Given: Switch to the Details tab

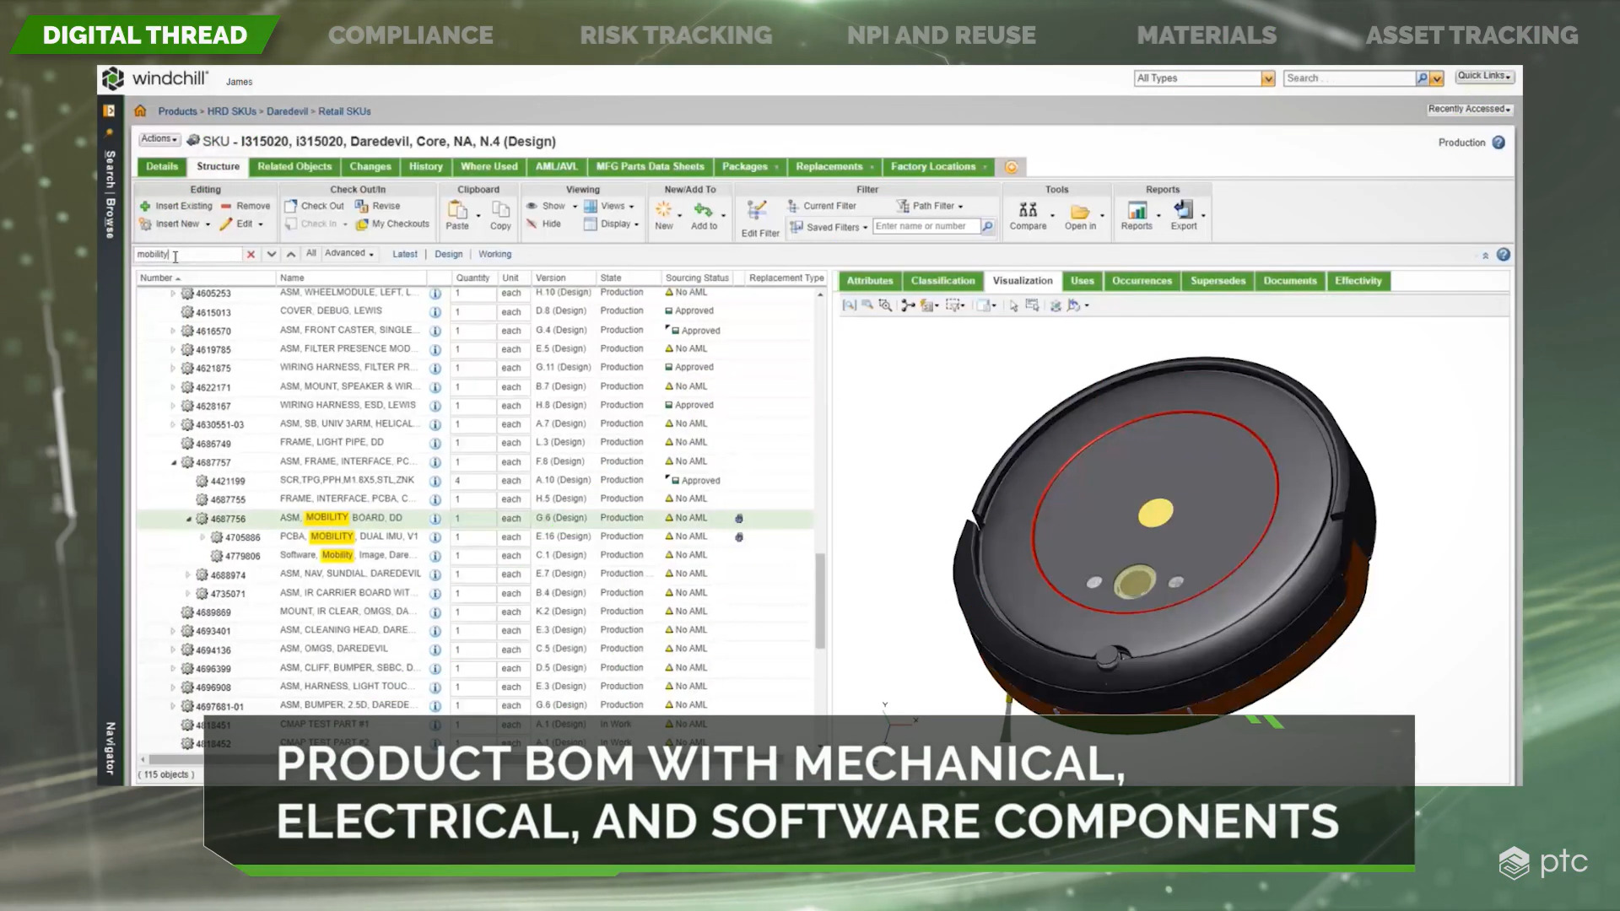Looking at the screenshot, I should click(162, 167).
